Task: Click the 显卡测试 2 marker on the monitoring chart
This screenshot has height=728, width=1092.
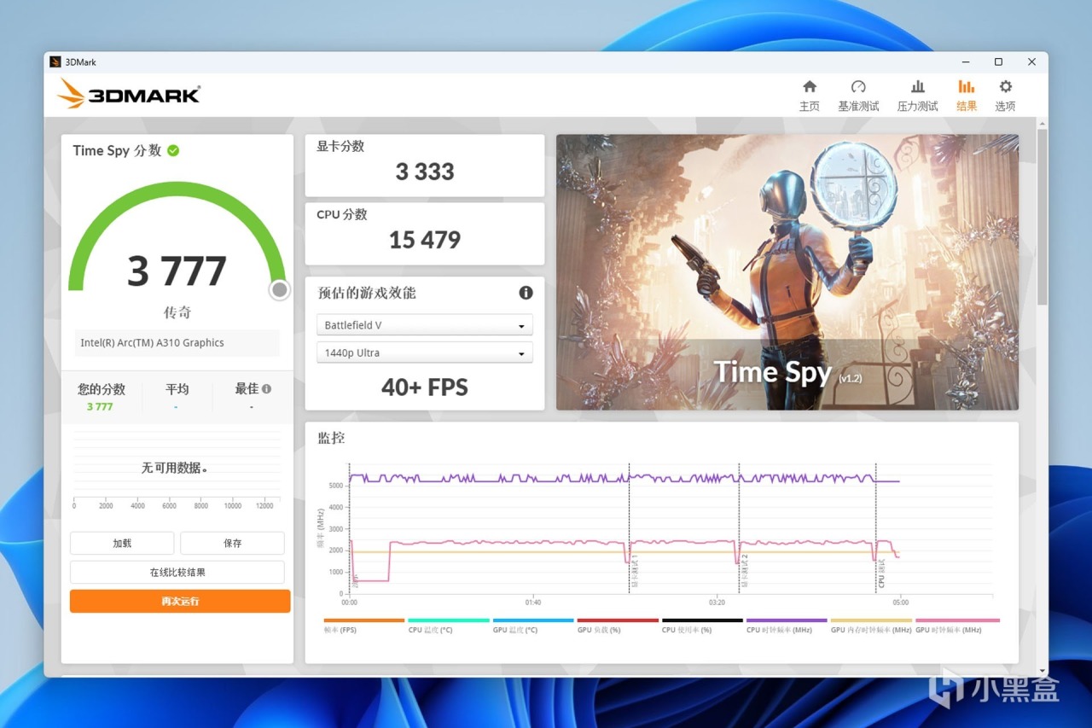Action: [x=745, y=572]
